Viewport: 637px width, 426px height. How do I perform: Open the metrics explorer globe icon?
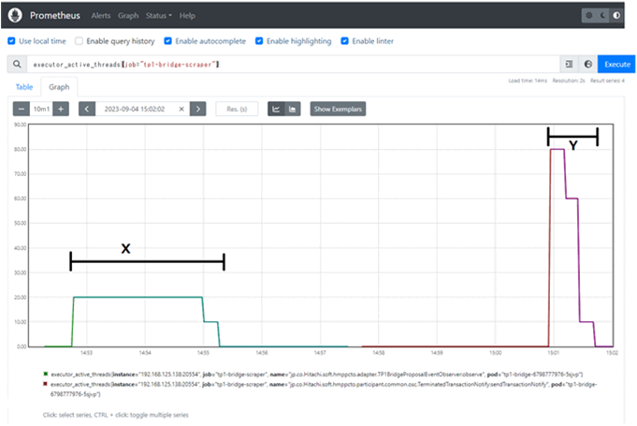point(587,64)
